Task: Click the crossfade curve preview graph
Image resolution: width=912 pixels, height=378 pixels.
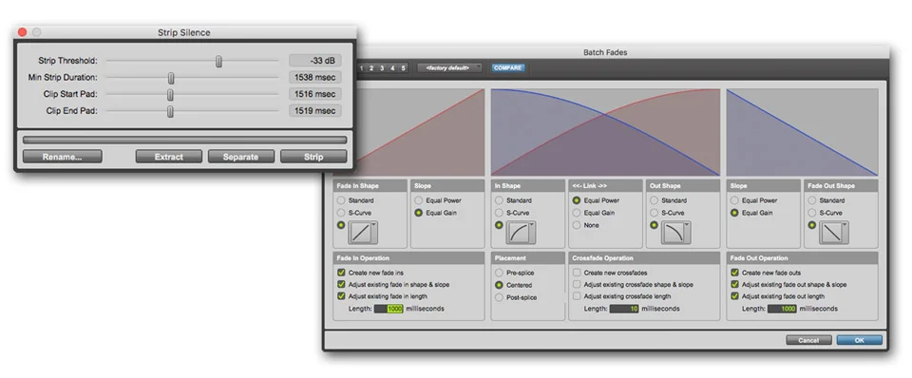Action: coord(605,132)
